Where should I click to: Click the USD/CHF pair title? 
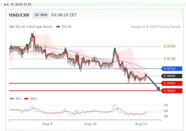[20, 15]
